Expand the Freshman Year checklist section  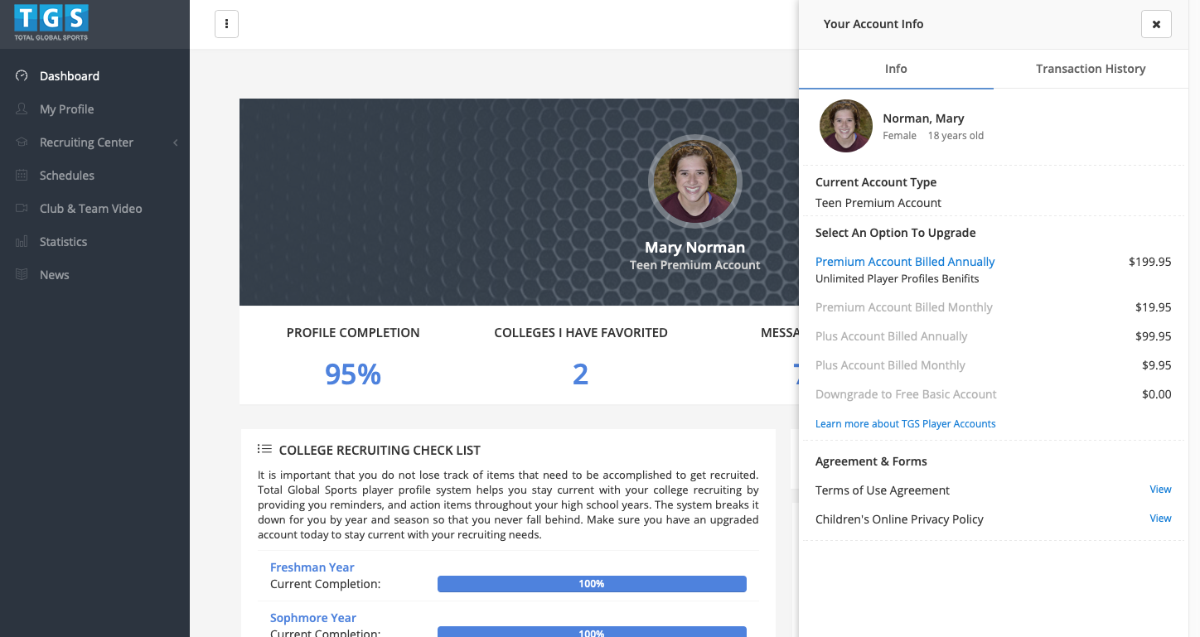coord(312,567)
